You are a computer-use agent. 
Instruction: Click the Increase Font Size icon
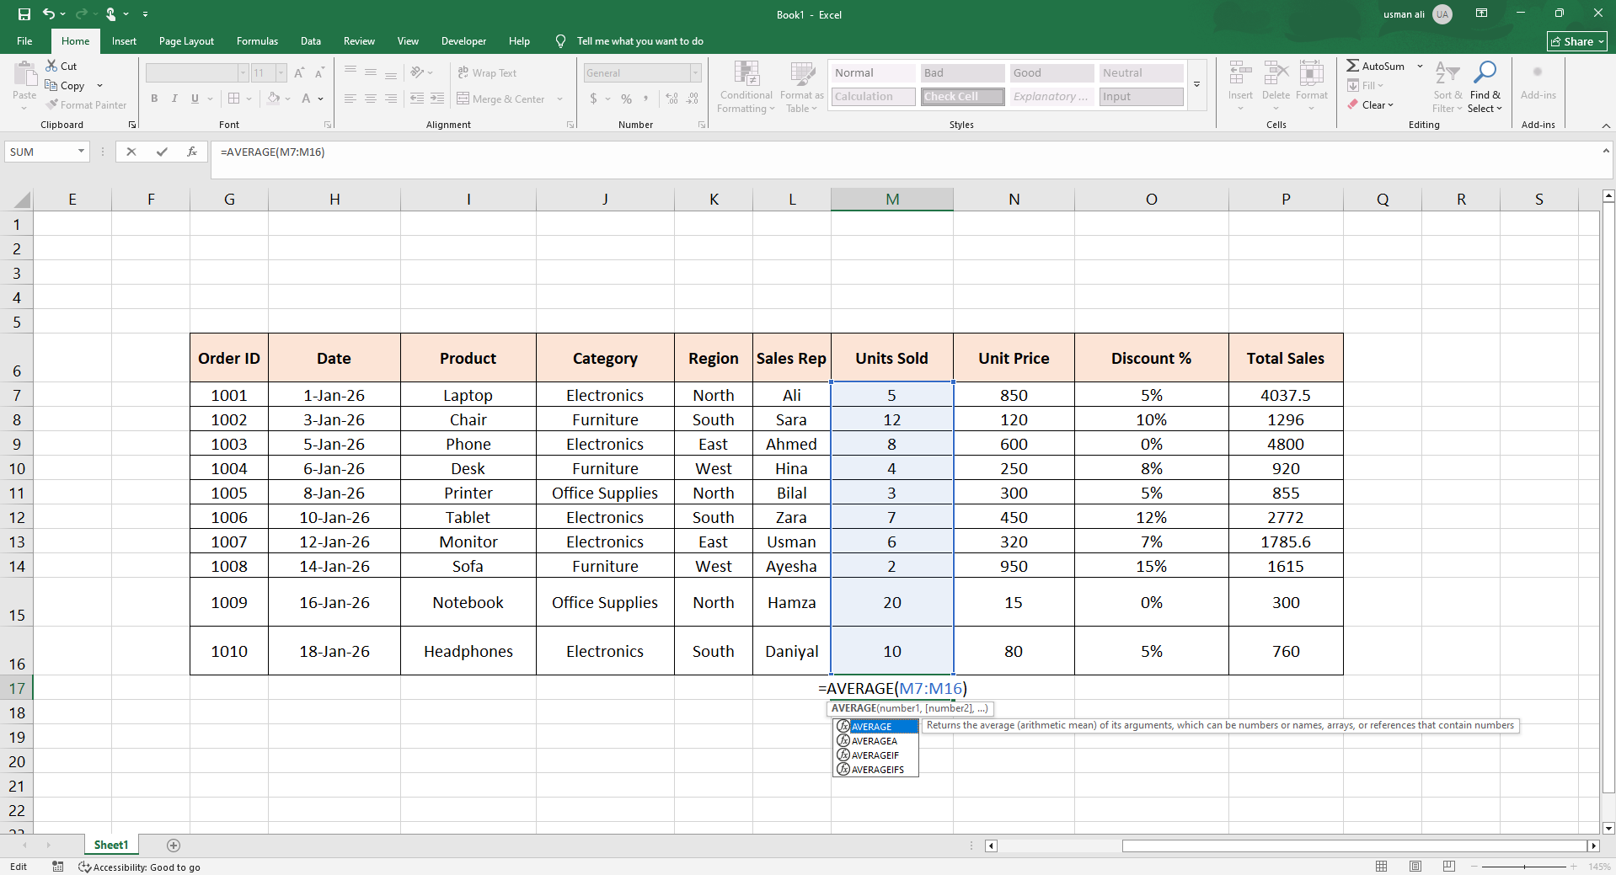coord(299,73)
